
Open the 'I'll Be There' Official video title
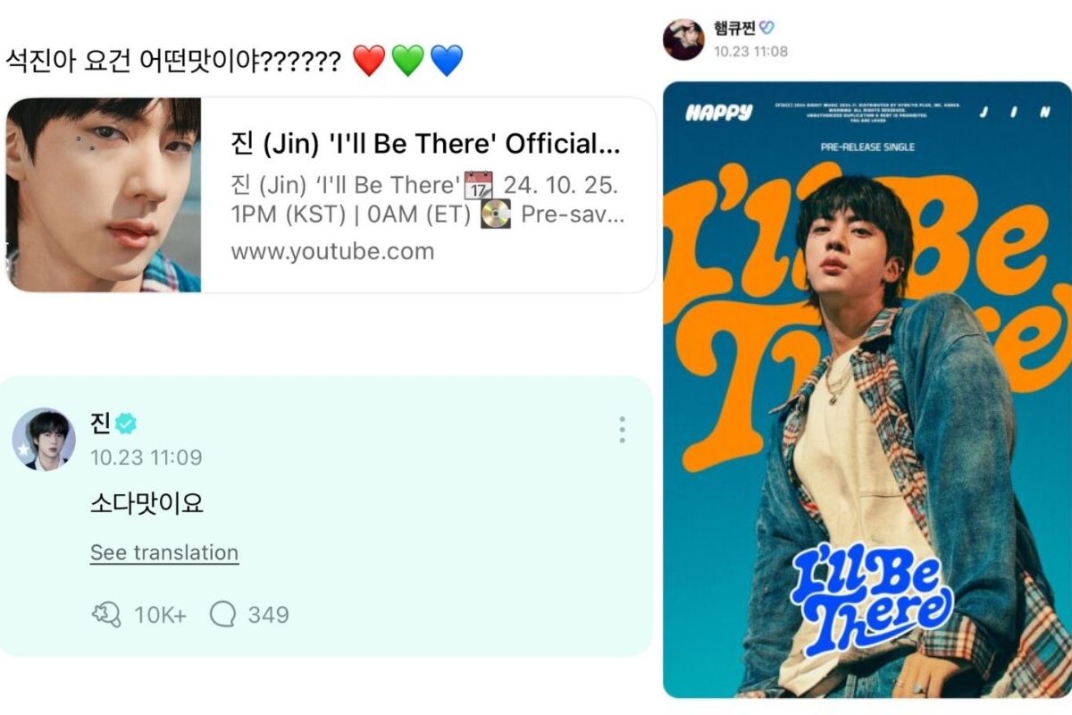click(x=425, y=144)
